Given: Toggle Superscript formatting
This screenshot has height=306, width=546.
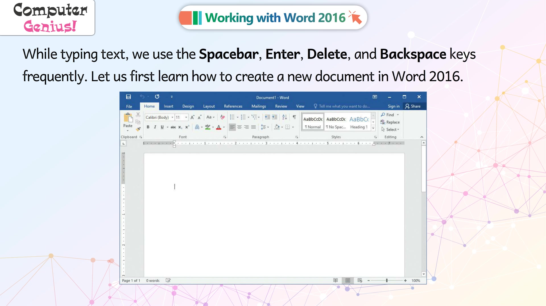Looking at the screenshot, I should (187, 127).
